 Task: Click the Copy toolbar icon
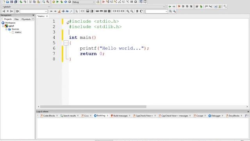click(x=34, y=2)
